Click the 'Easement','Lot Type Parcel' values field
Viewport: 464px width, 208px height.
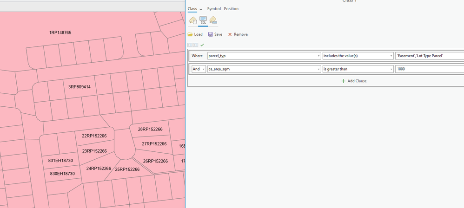tap(430, 56)
